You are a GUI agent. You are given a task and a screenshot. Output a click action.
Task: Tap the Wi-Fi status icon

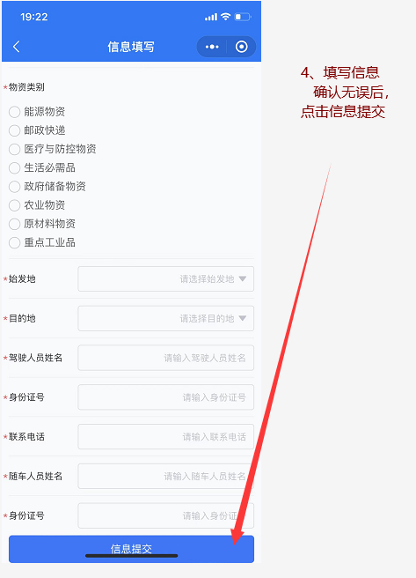click(x=225, y=17)
